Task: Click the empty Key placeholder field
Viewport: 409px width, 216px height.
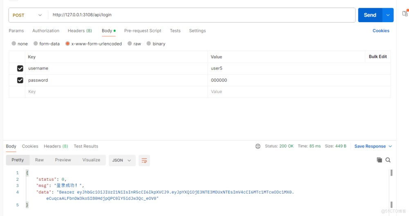Action: (x=116, y=91)
